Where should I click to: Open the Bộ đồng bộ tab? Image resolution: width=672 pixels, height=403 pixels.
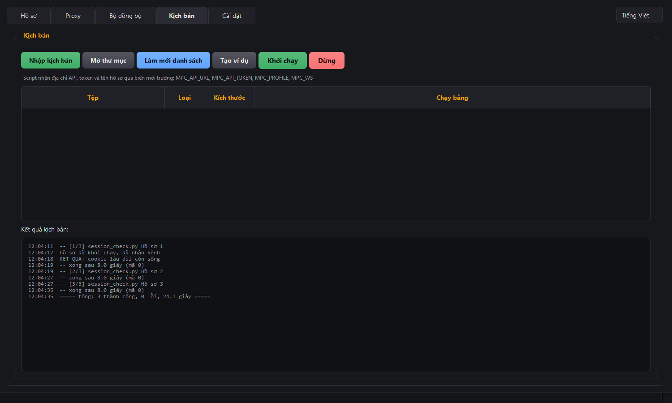click(125, 16)
